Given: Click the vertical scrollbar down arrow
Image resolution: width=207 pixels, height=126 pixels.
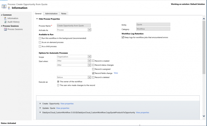Looking at the screenshot, I should (204, 116).
